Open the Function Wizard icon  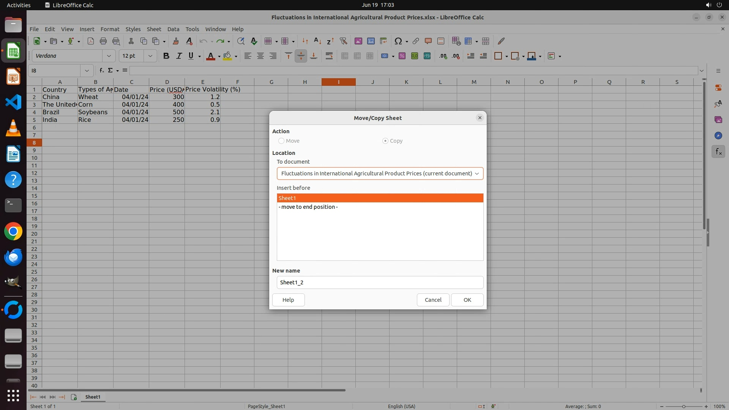(101, 71)
